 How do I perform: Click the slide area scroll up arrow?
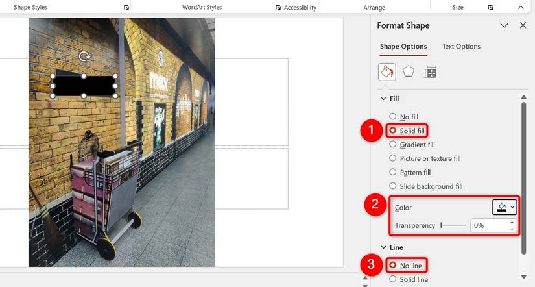click(x=365, y=278)
